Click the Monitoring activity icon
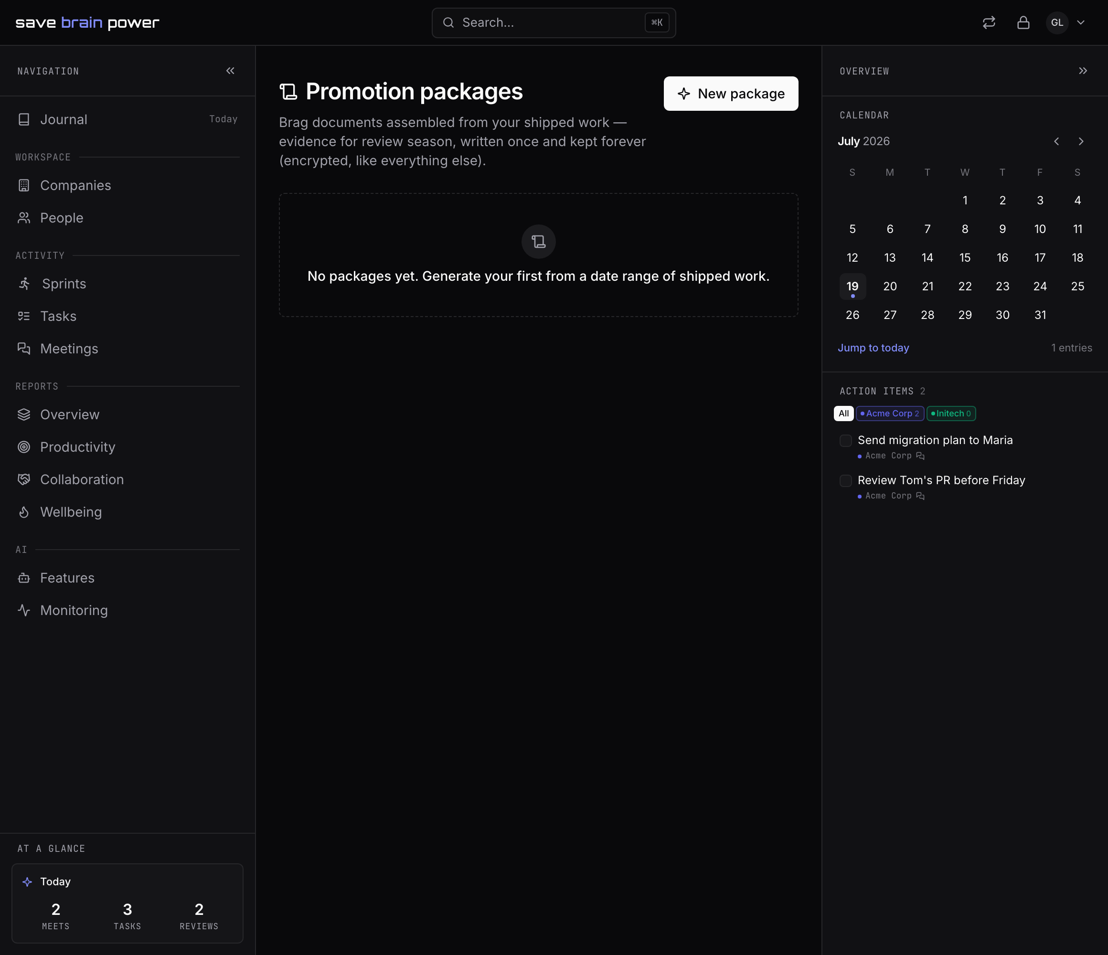Image resolution: width=1108 pixels, height=955 pixels. (23, 611)
